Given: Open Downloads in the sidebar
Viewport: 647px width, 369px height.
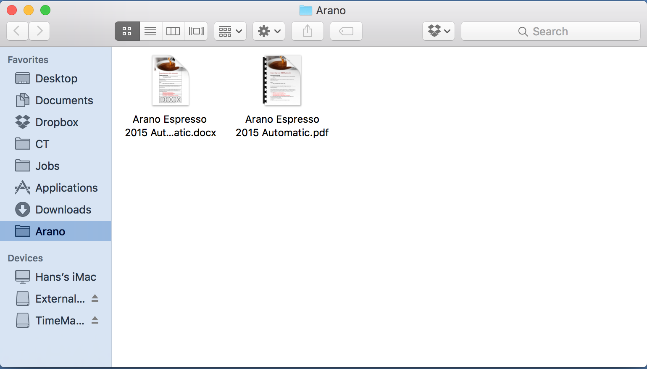Looking at the screenshot, I should 63,210.
